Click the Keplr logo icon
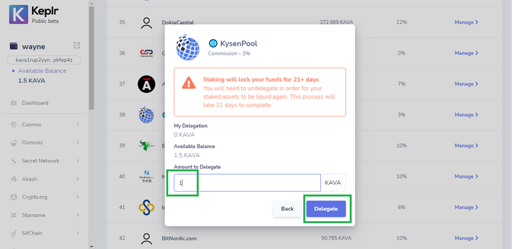The width and height of the screenshot is (513, 249). point(19,14)
